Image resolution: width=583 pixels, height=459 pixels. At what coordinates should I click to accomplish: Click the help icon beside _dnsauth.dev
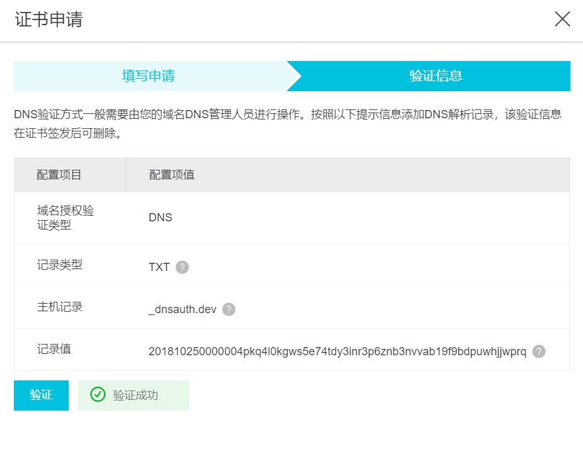[x=229, y=309]
